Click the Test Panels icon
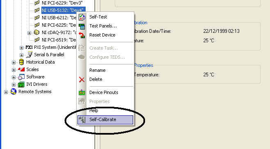 (82, 26)
